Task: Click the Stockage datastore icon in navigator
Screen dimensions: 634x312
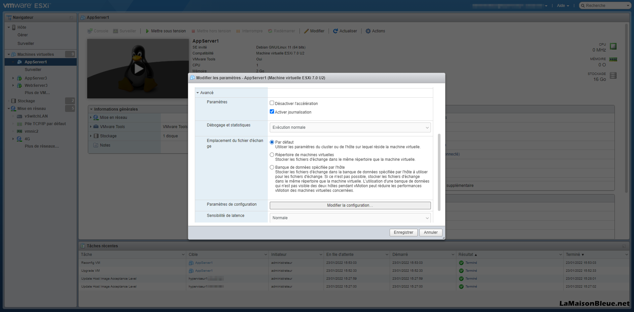Action: click(14, 101)
